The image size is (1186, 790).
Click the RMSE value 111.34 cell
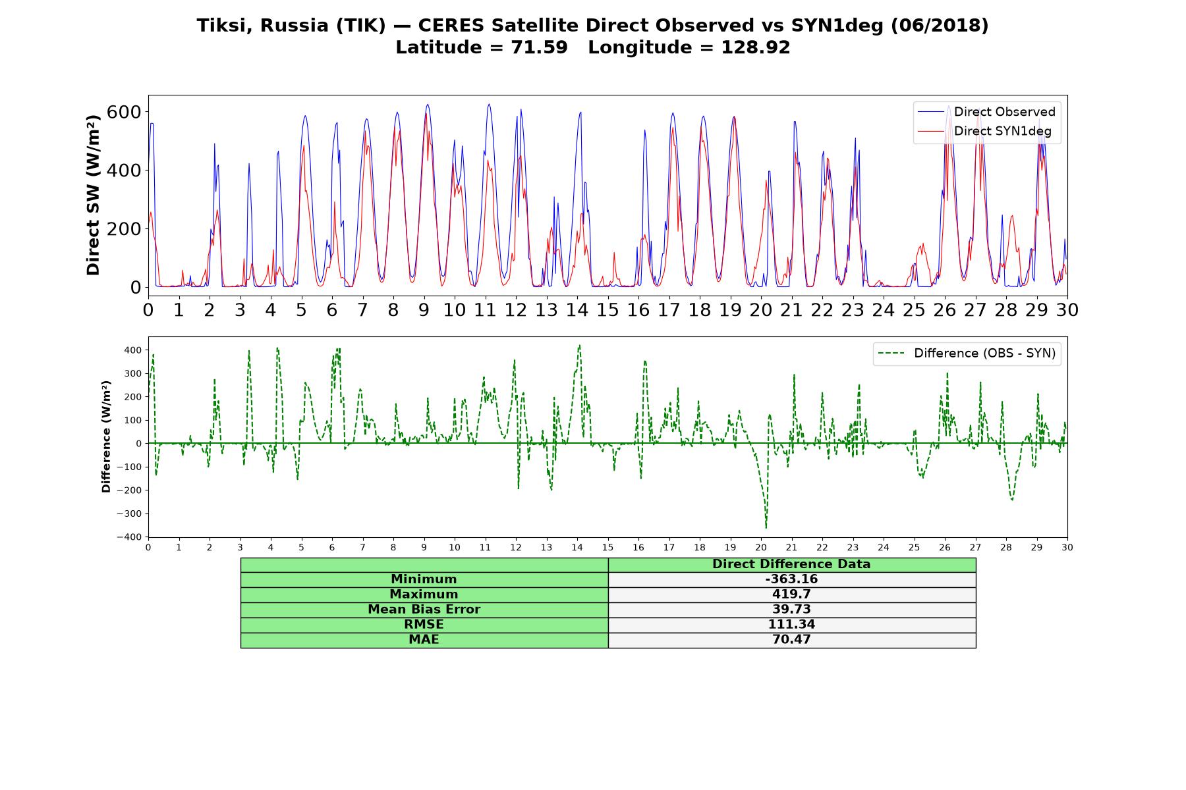(791, 625)
